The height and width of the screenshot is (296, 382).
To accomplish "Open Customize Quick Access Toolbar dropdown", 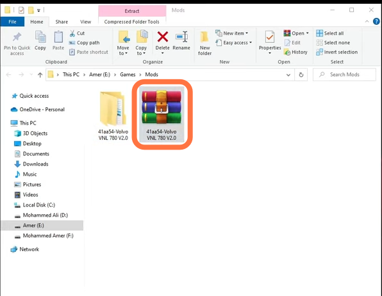I will click(x=38, y=10).
